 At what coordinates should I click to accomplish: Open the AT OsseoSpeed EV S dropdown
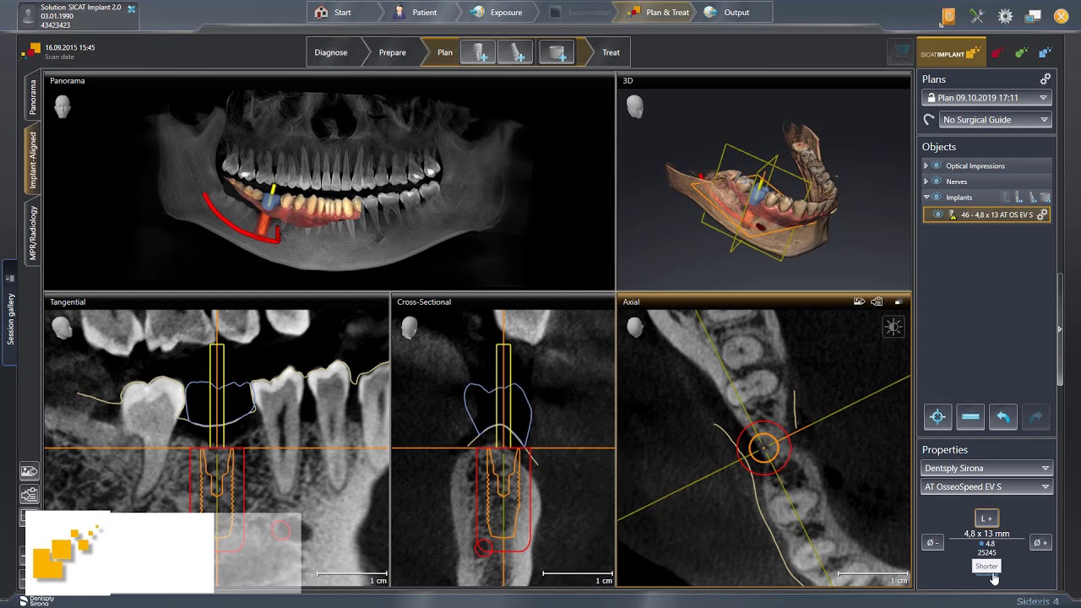986,486
